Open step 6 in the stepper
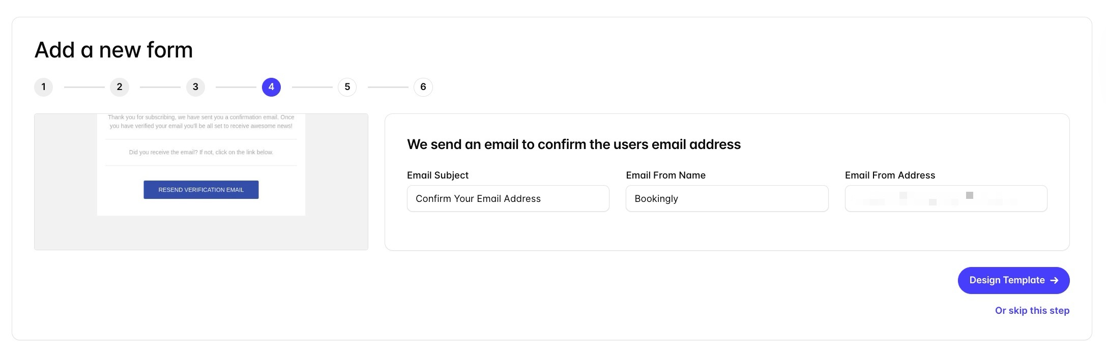This screenshot has height=354, width=1106. pos(423,87)
